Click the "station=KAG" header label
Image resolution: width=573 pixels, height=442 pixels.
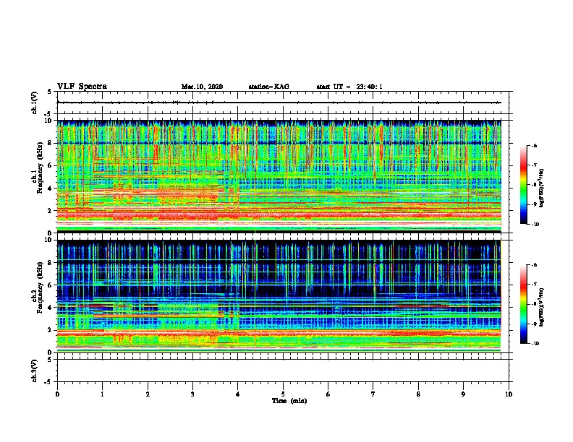[269, 87]
